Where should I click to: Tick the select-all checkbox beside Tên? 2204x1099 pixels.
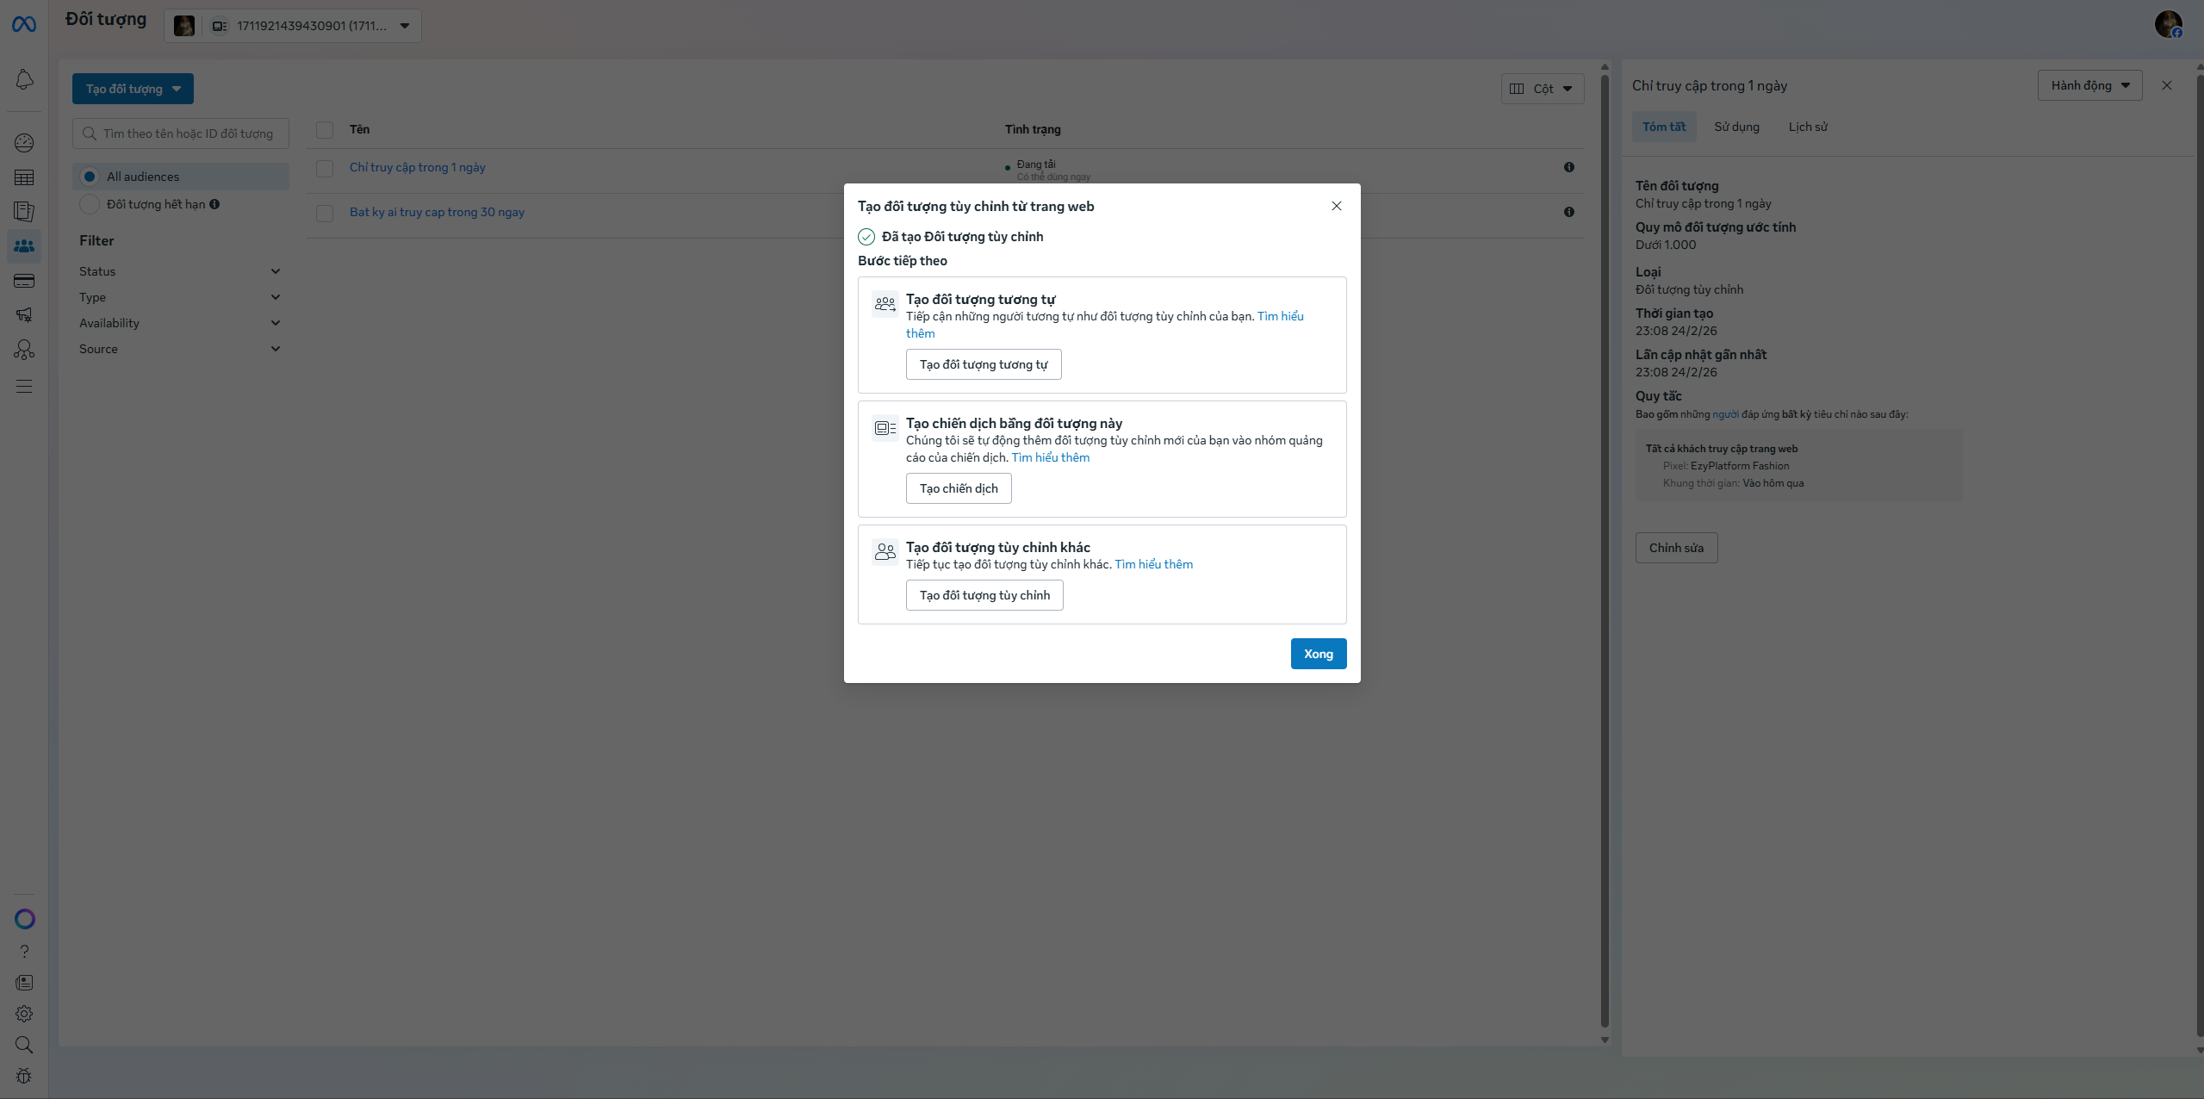coord(325,130)
